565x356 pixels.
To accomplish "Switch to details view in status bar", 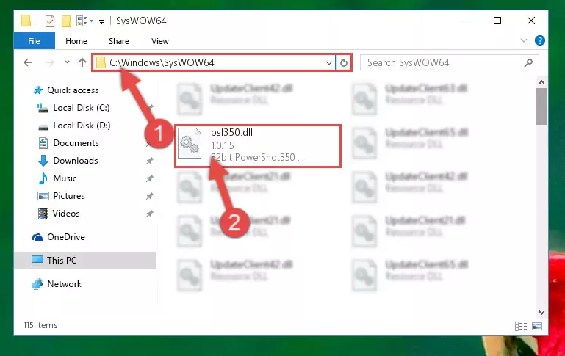I will tap(521, 326).
